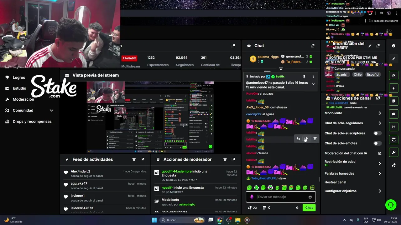Open the emoji picker in message box
The width and height of the screenshot is (401, 225).
[x=310, y=197]
